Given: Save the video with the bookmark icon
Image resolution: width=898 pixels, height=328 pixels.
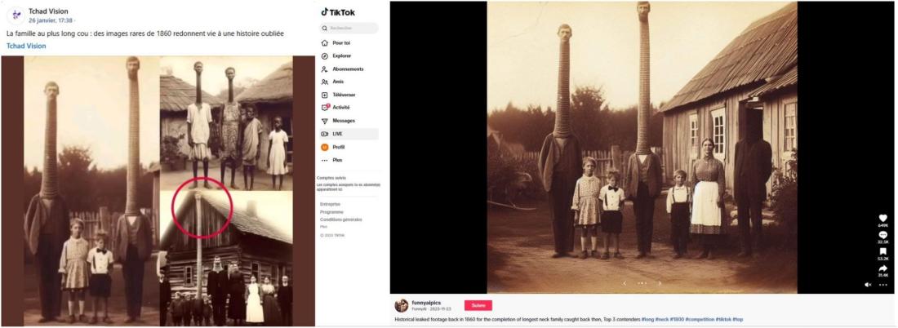Looking at the screenshot, I should (x=882, y=251).
